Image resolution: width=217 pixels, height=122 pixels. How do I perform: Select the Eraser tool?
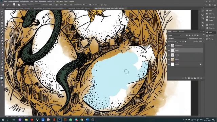[x=2, y=44]
